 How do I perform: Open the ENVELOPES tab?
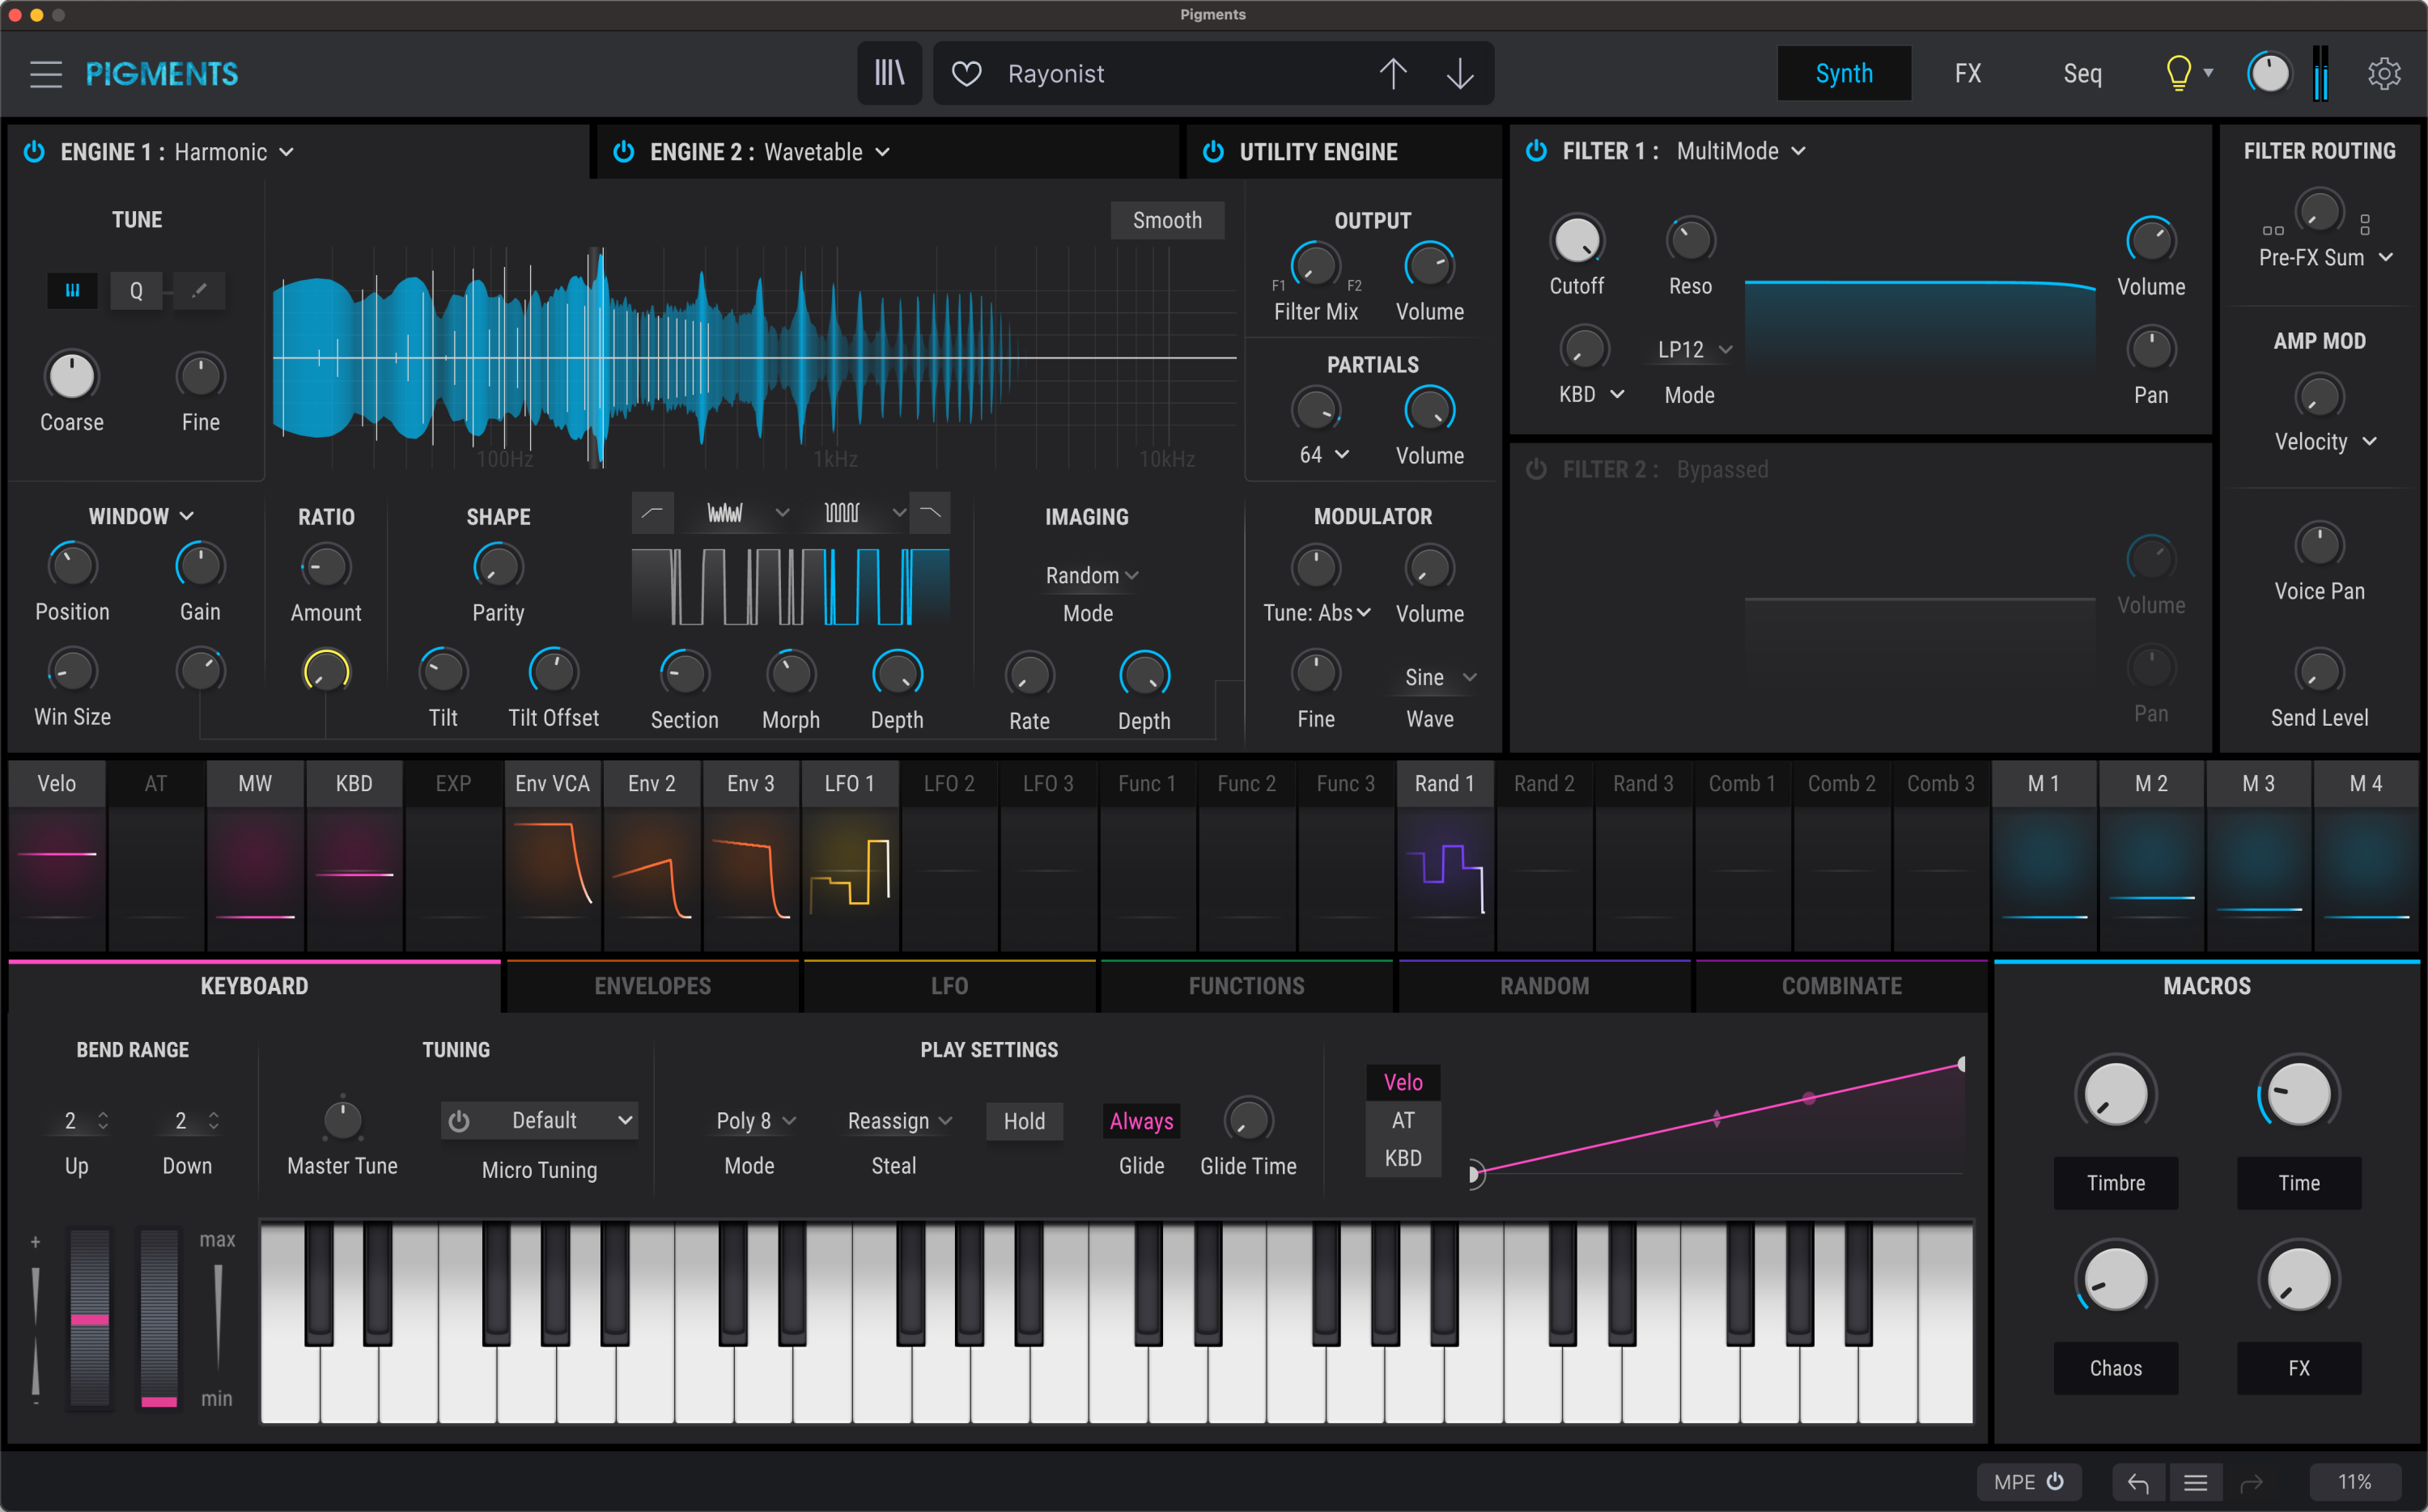[x=652, y=986]
